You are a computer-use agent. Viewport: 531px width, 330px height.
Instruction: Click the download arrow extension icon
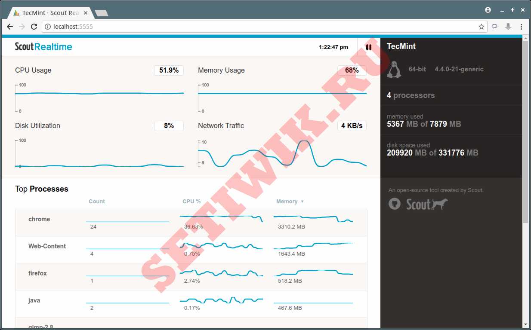click(x=508, y=27)
